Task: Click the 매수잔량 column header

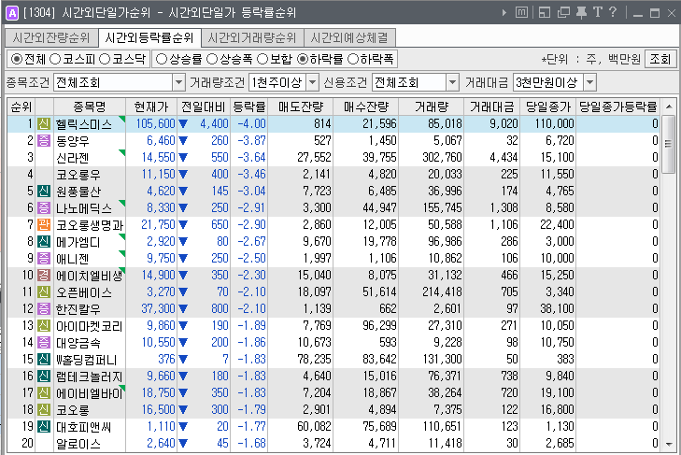Action: (365, 107)
